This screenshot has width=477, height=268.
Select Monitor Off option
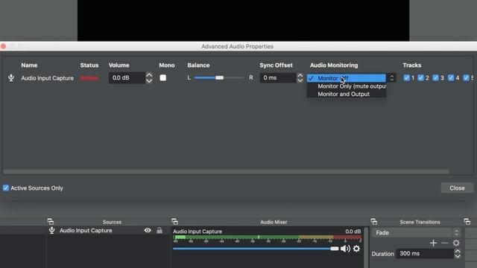coord(347,78)
